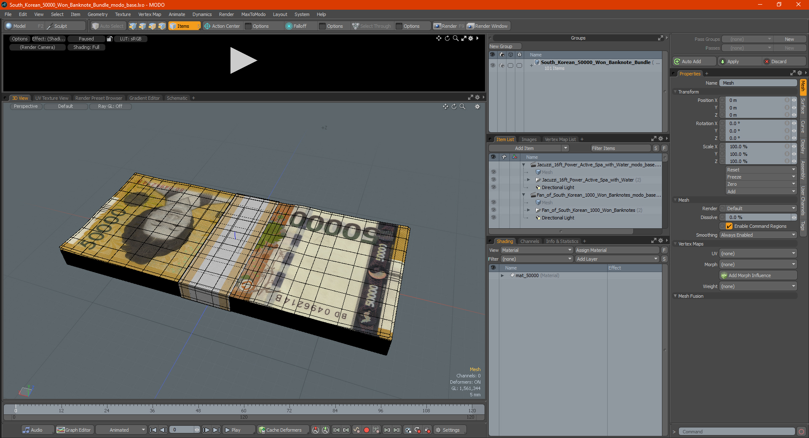
Task: Open the Render Default dropdown
Action: (x=758, y=208)
